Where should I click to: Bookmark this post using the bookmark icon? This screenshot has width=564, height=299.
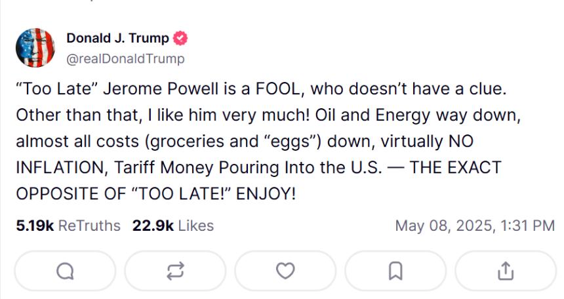tap(395, 271)
